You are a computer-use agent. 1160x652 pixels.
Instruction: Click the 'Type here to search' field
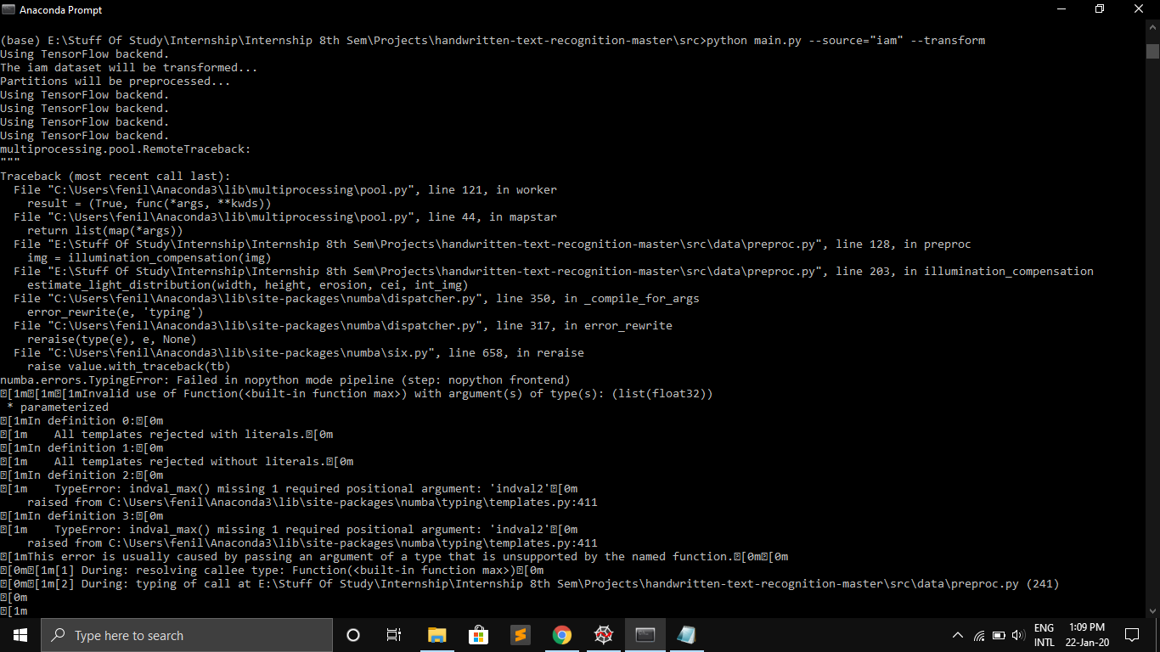click(187, 634)
